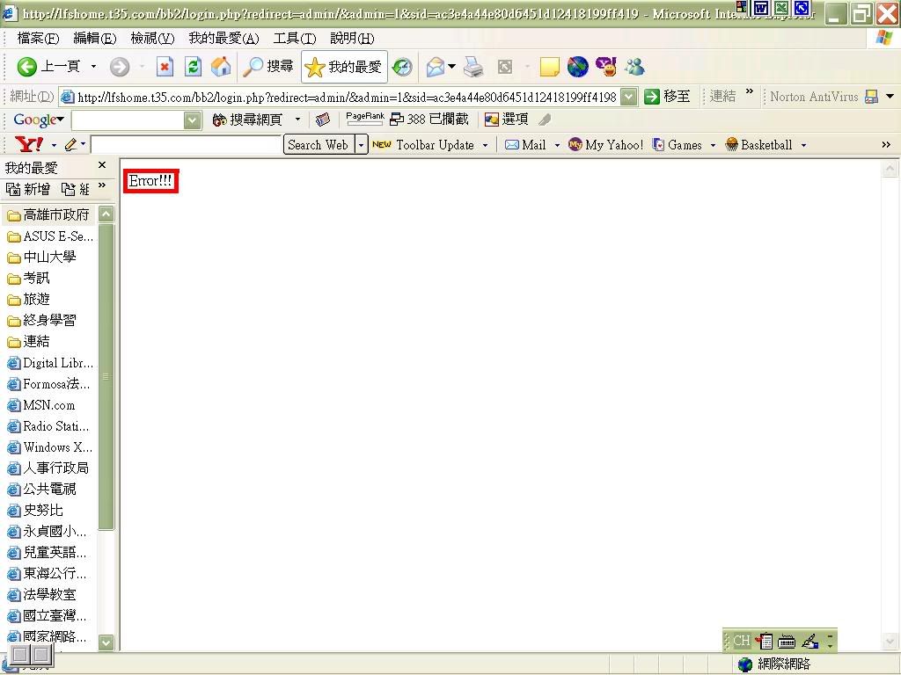This screenshot has width=901, height=675.
Task: Open the Mail toolbar icon
Action: pos(436,67)
